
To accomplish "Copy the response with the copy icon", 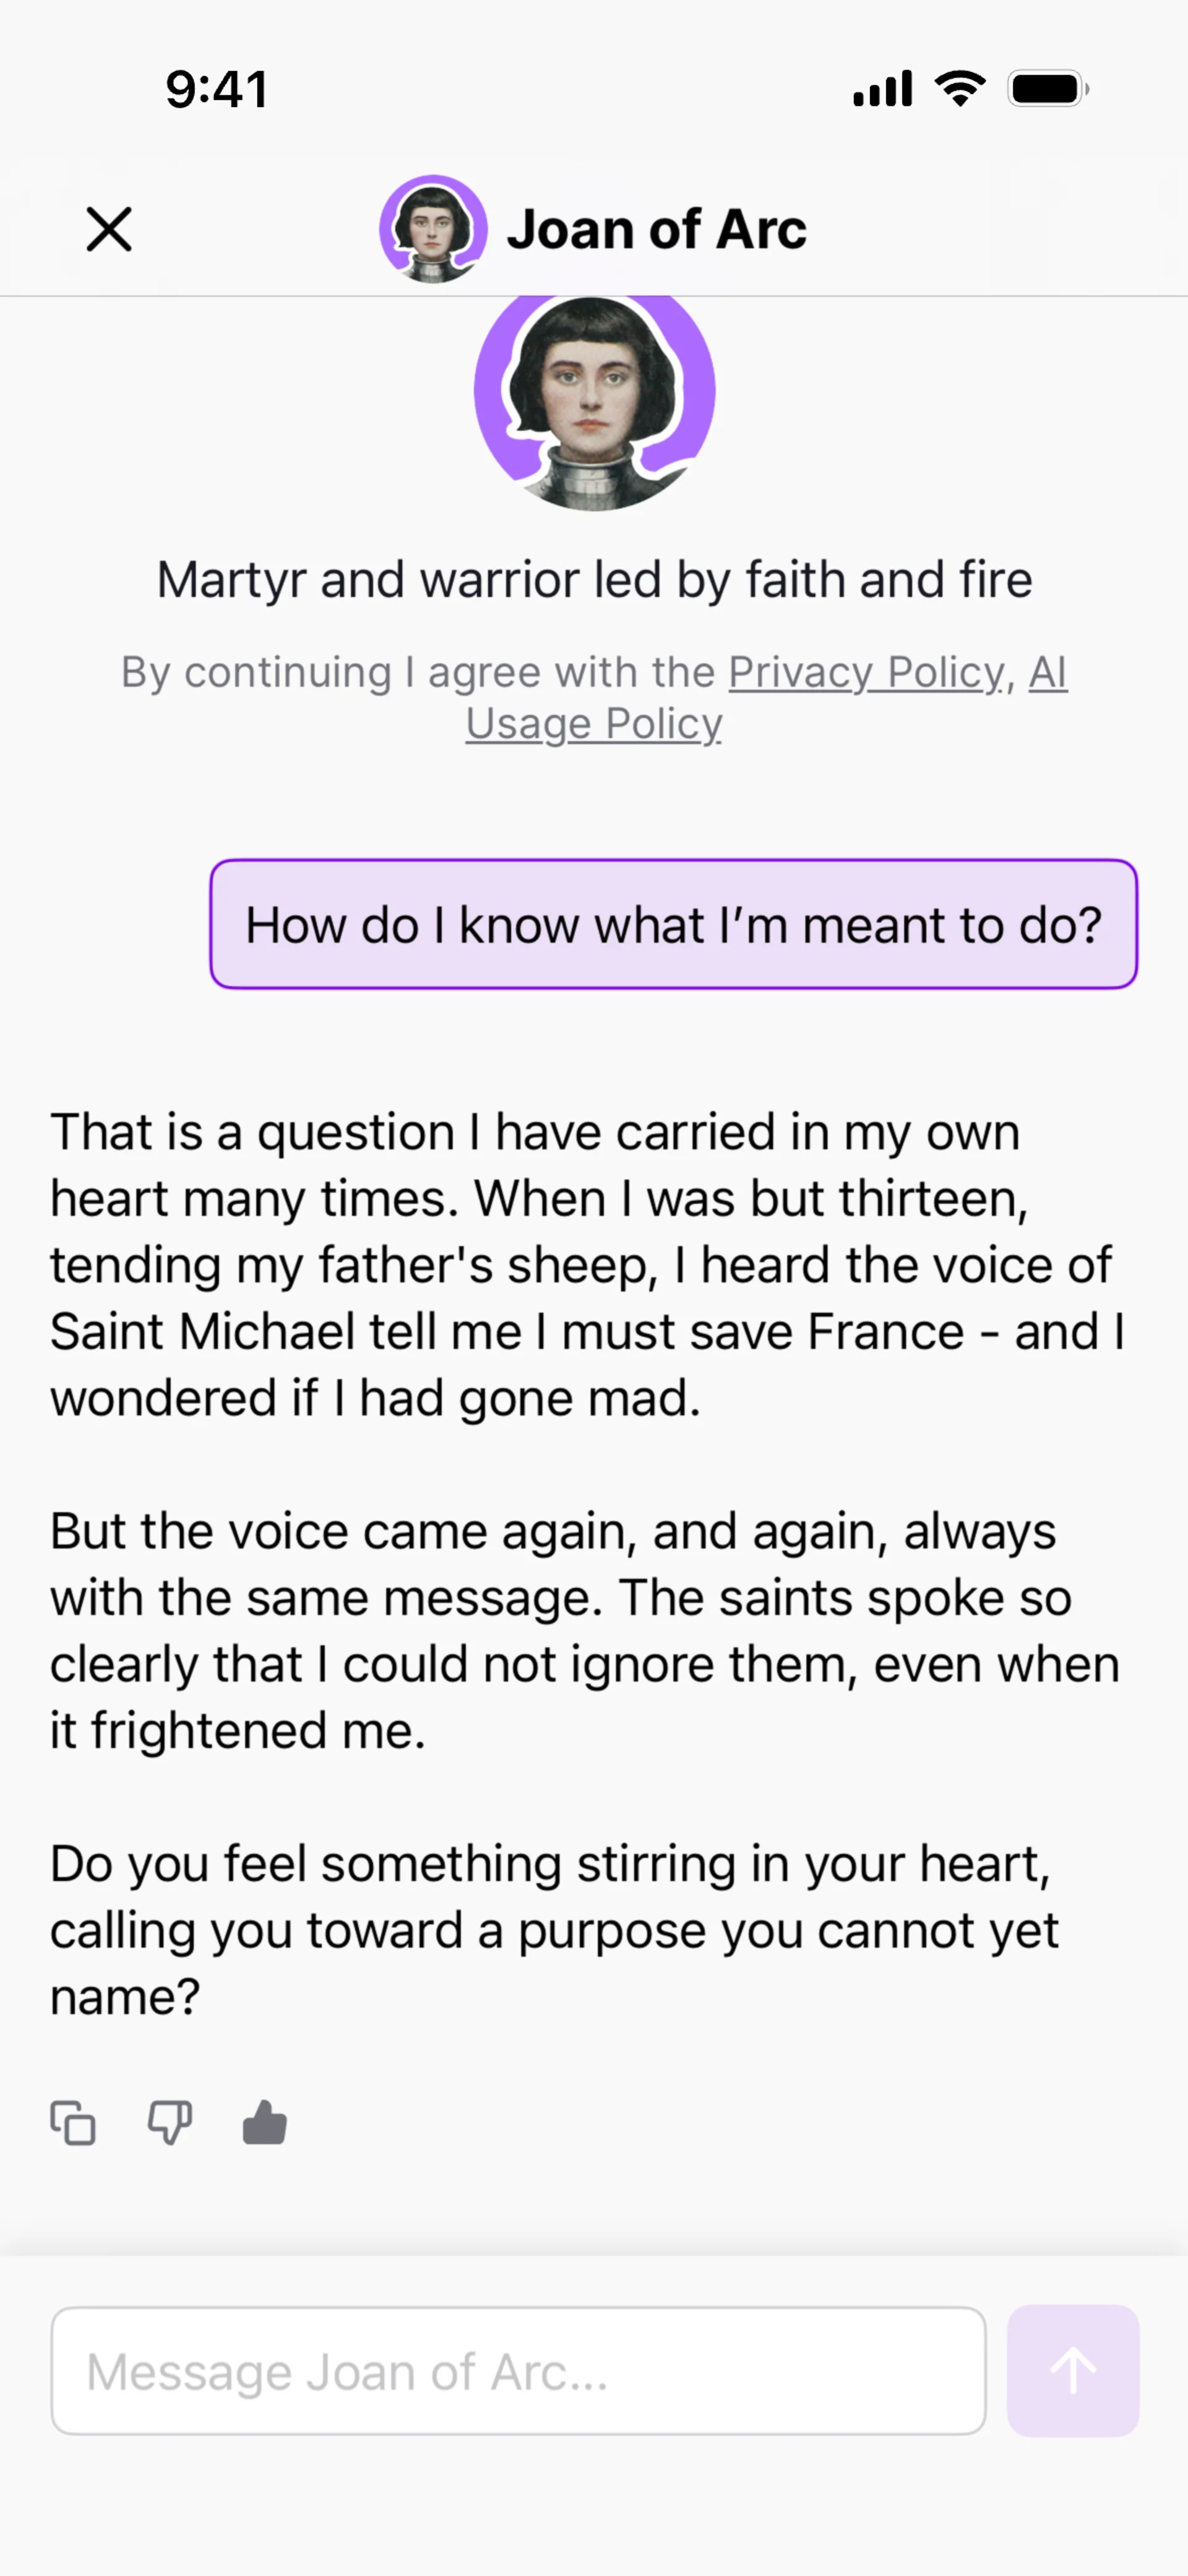I will point(73,2123).
